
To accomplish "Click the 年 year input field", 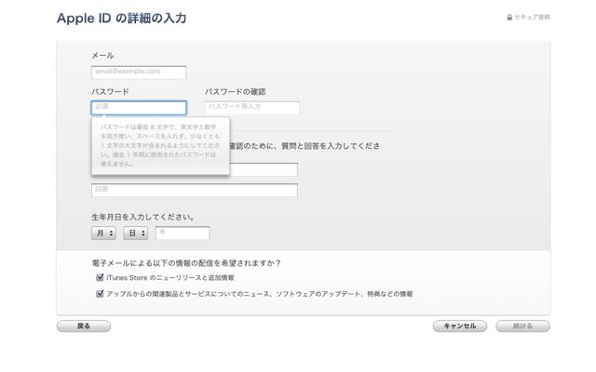I will pyautogui.click(x=183, y=233).
